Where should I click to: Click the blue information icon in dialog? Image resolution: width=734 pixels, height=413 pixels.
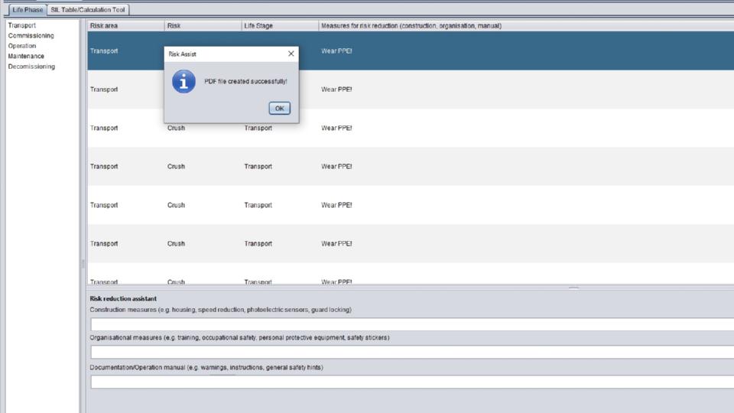183,81
